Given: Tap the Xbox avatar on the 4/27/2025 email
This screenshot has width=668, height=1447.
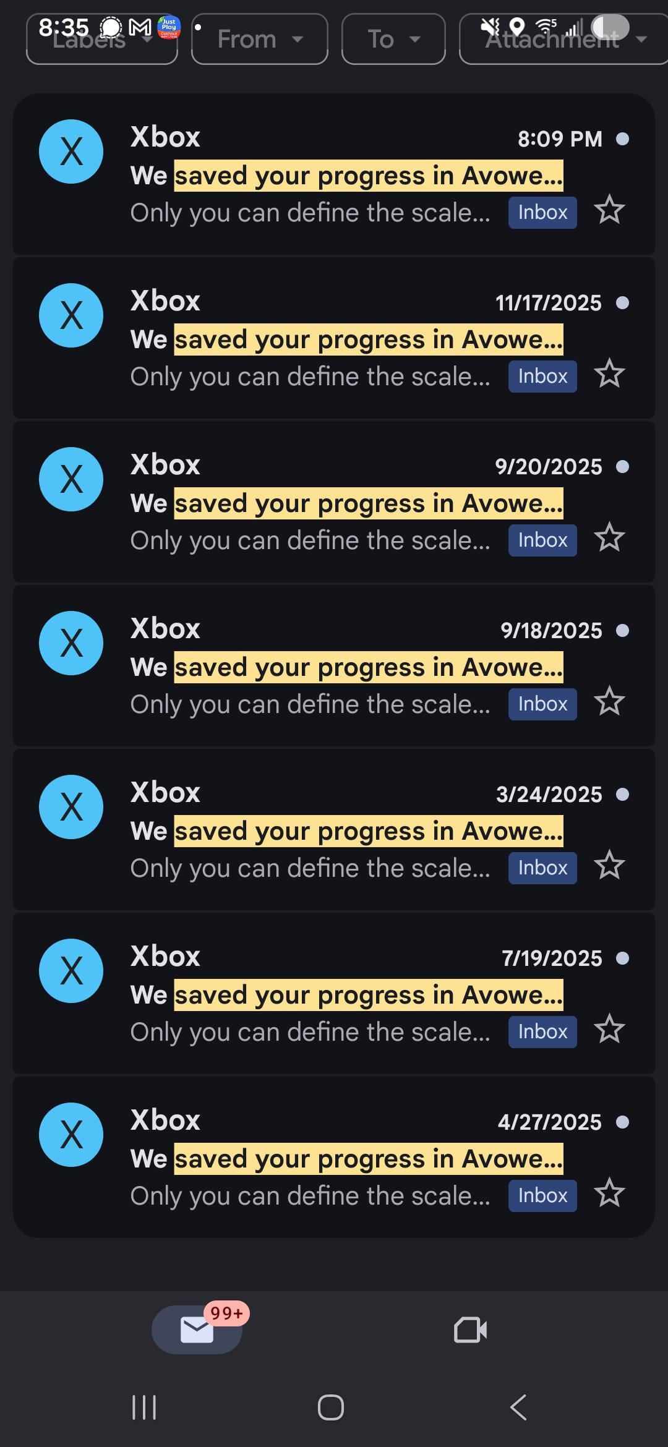Looking at the screenshot, I should tap(71, 1135).
